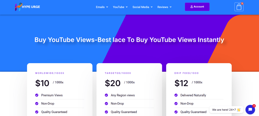259x116 pixels.
Task: Click the TARGETED/1000X plan label
Action: (118, 73)
